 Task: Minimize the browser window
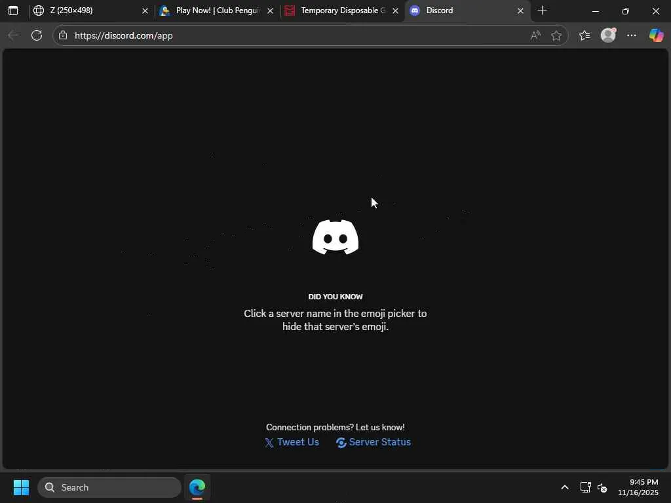pyautogui.click(x=595, y=10)
